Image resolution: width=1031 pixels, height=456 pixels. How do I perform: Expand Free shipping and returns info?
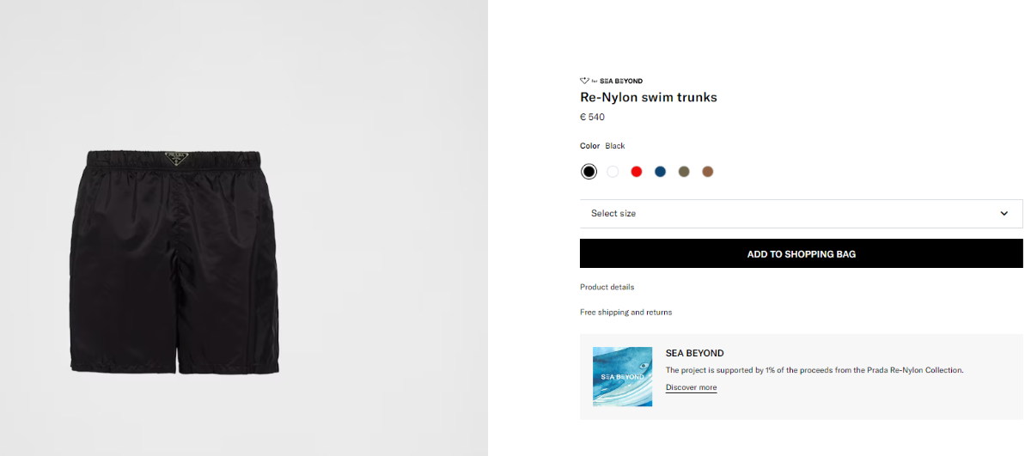[626, 312]
